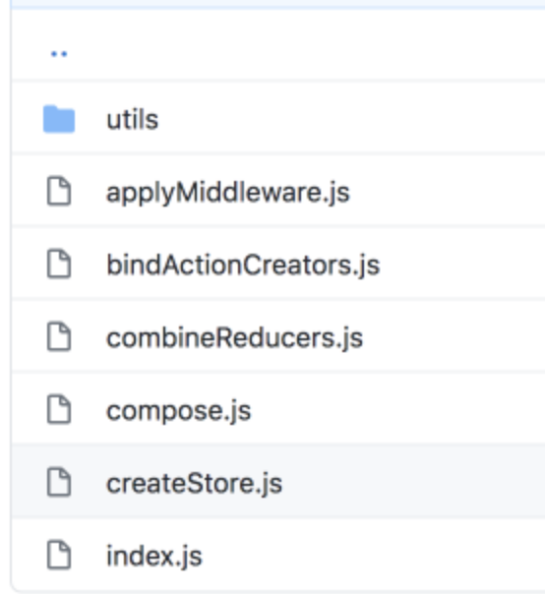Go up to parent directory via double dots
545x594 pixels.
point(59,54)
